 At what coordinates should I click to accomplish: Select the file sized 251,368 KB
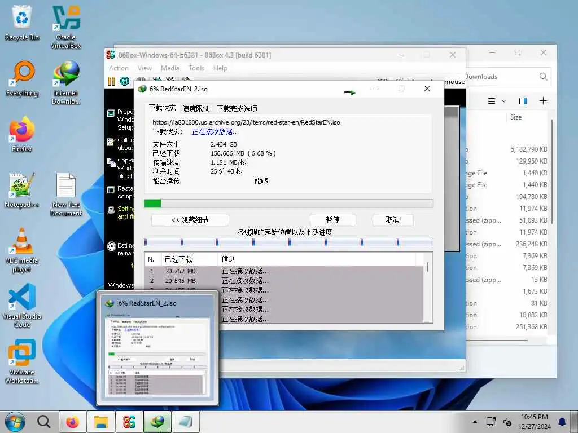pyautogui.click(x=507, y=327)
